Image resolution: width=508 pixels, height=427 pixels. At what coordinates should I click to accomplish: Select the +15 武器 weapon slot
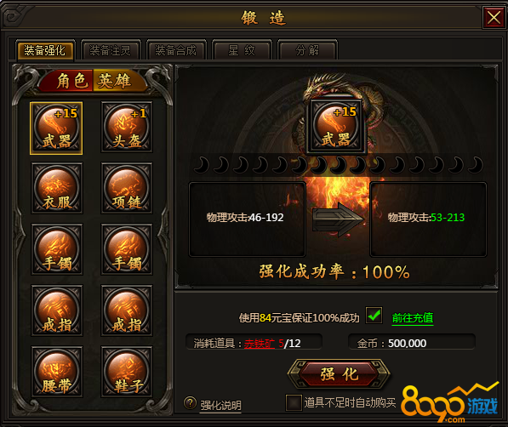click(x=56, y=128)
